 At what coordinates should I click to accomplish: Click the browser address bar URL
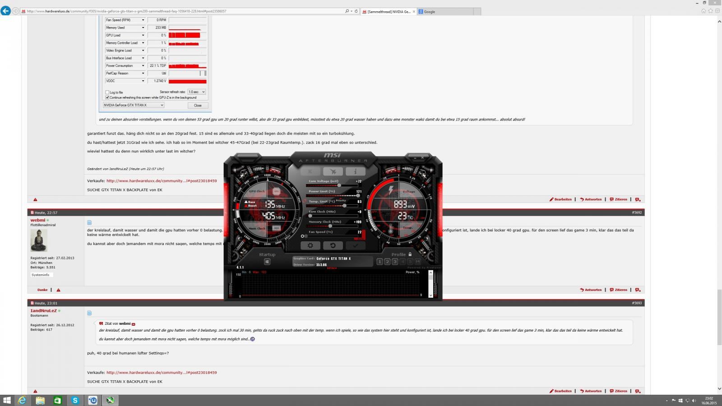[126, 11]
